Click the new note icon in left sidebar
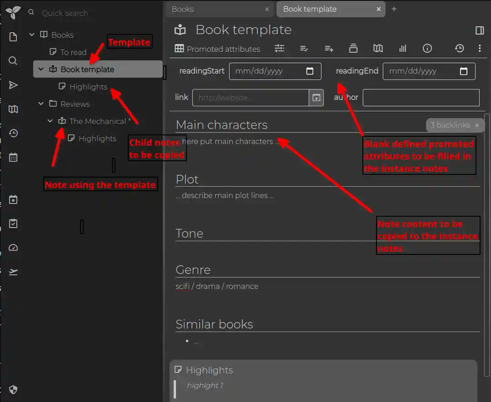 (x=13, y=37)
